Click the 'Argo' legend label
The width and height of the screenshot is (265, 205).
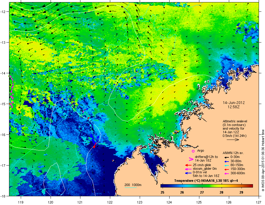pyautogui.click(x=201, y=150)
